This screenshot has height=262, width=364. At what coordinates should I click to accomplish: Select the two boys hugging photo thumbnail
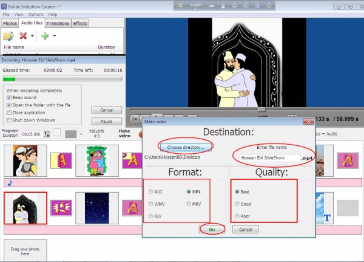(25, 160)
